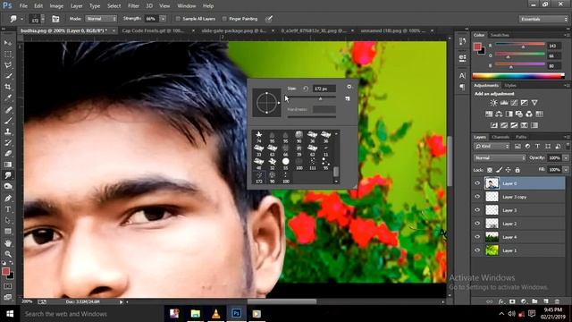The width and height of the screenshot is (572, 322).
Task: Select the Zoom tool
Action: (8, 254)
